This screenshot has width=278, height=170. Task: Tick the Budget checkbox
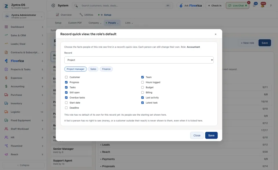142,88
